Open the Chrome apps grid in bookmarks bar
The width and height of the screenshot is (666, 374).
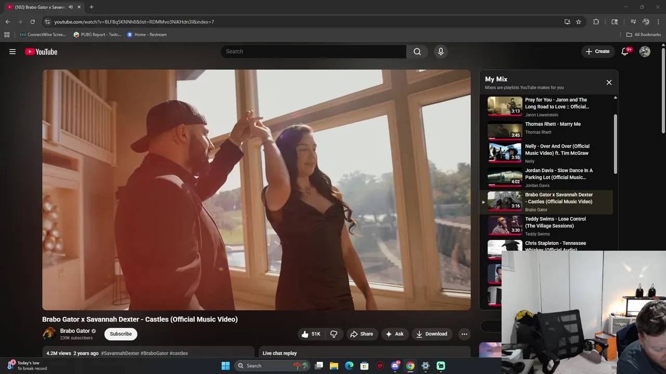click(7, 34)
